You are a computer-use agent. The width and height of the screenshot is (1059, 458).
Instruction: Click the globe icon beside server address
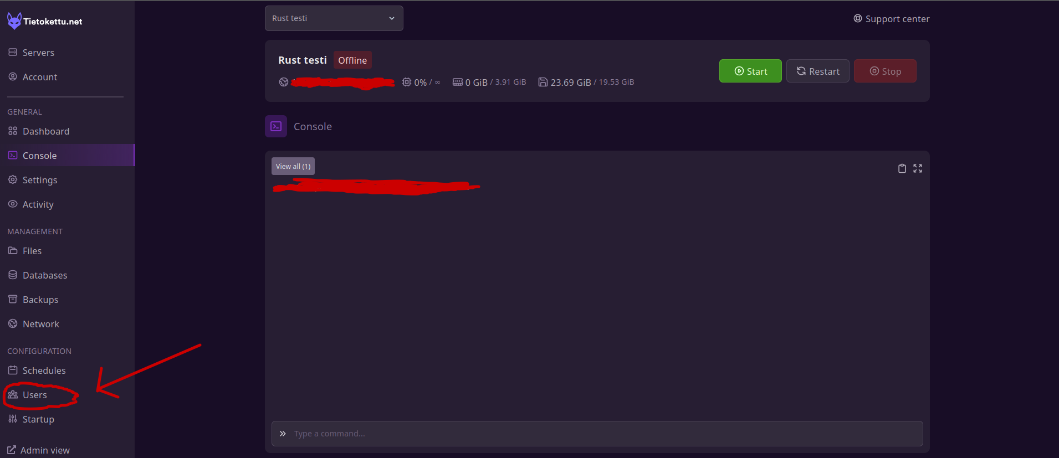click(x=284, y=82)
